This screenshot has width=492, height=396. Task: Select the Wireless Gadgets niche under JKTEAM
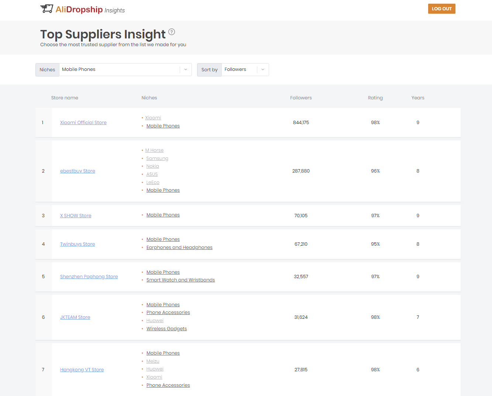tap(166, 328)
